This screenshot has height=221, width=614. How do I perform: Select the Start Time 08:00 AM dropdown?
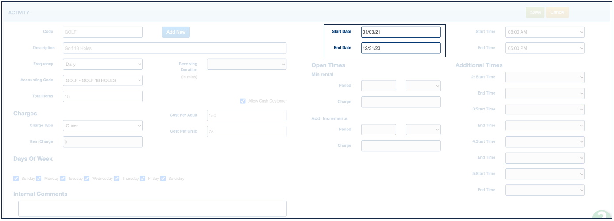pyautogui.click(x=544, y=32)
